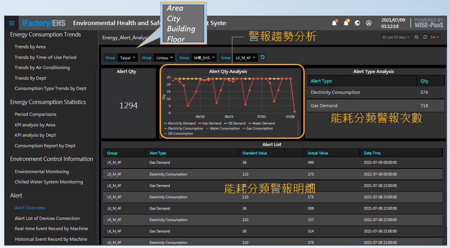Screen dimensions: 450x248
Task: Click the chart legend scrollbar
Action: [x=298, y=128]
